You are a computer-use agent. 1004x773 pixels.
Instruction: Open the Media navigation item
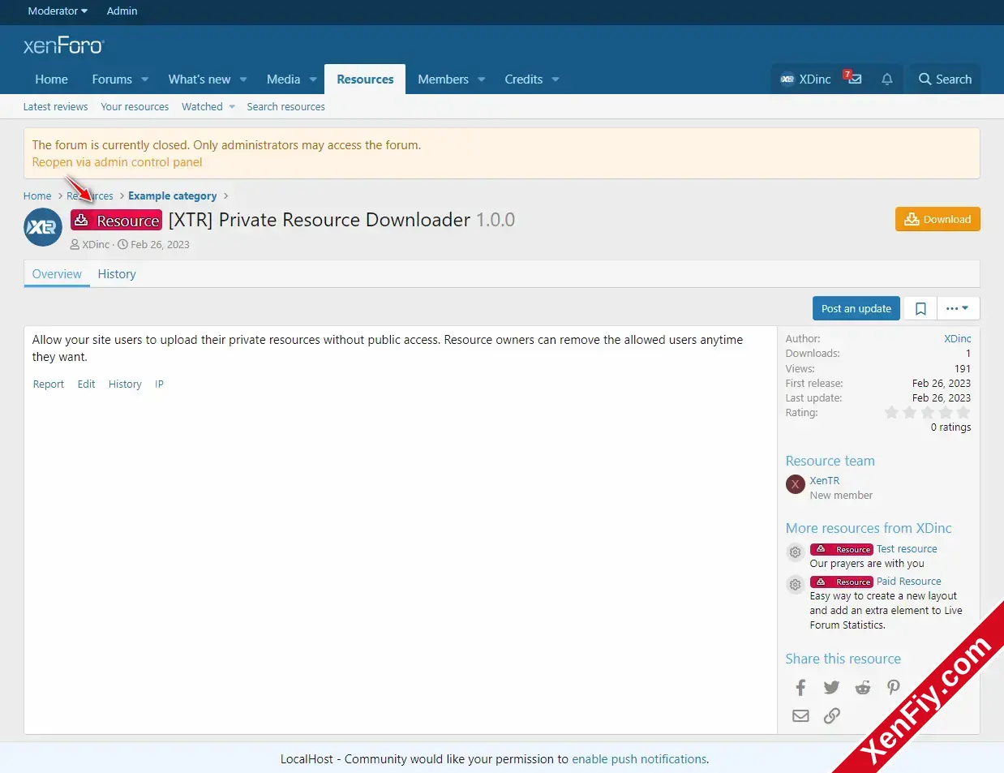(x=283, y=79)
